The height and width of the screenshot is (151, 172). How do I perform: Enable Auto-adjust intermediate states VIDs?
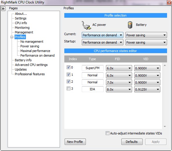coord(107,133)
